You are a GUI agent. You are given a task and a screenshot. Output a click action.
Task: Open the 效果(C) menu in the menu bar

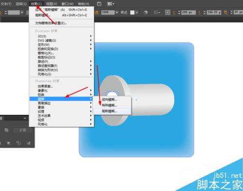(36, 4)
